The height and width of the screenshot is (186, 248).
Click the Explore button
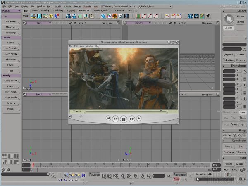pyautogui.click(x=229, y=55)
